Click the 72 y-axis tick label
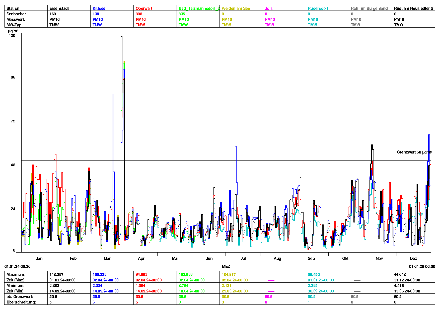This screenshot has height=311, width=440. pyautogui.click(x=13, y=121)
